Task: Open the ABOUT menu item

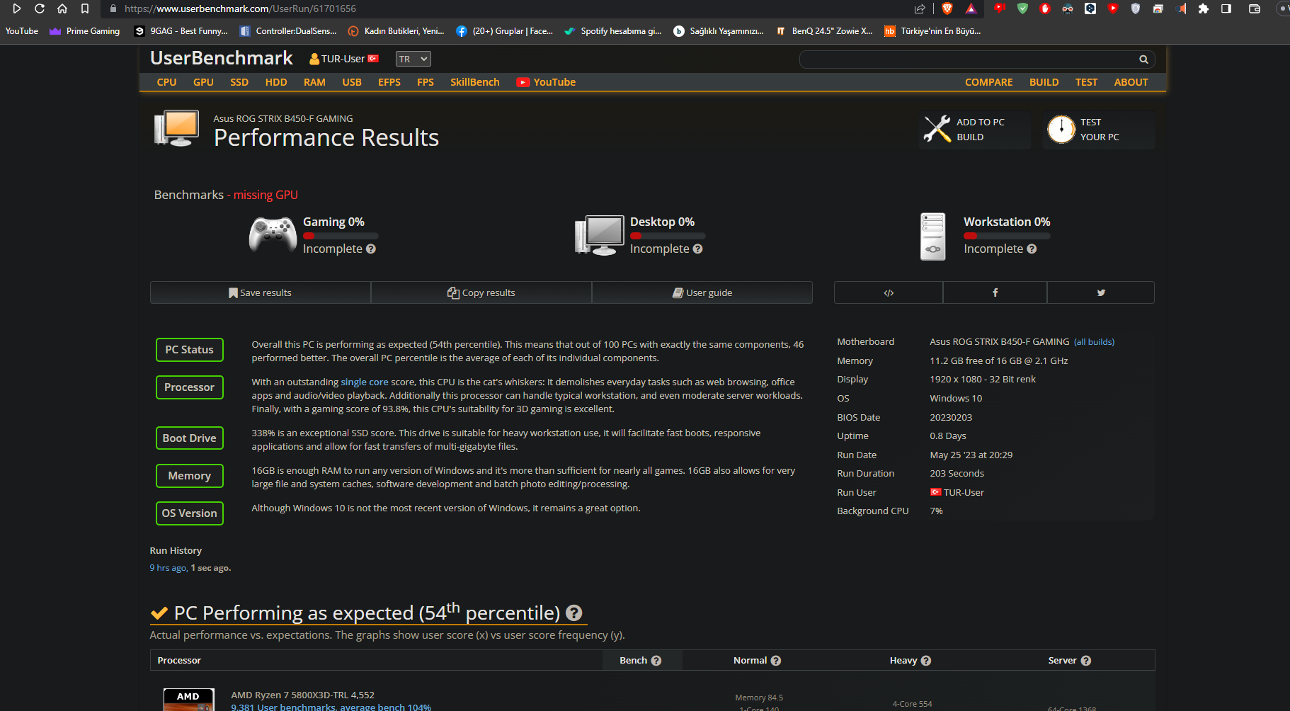Action: 1131,82
